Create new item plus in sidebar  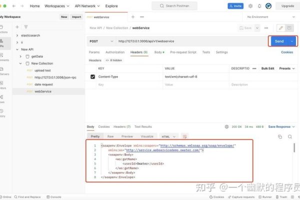(17, 27)
